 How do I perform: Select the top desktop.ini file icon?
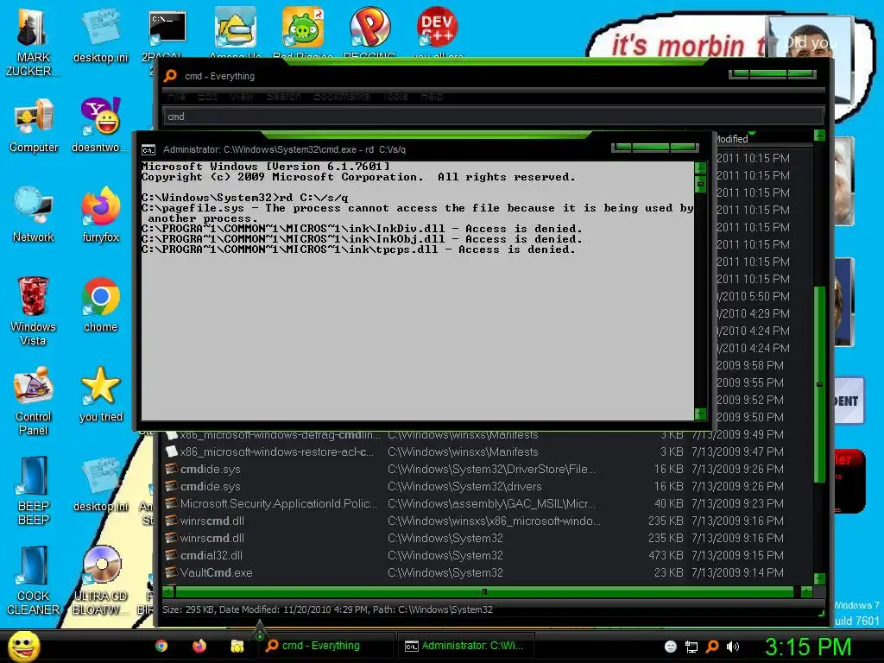click(100, 35)
